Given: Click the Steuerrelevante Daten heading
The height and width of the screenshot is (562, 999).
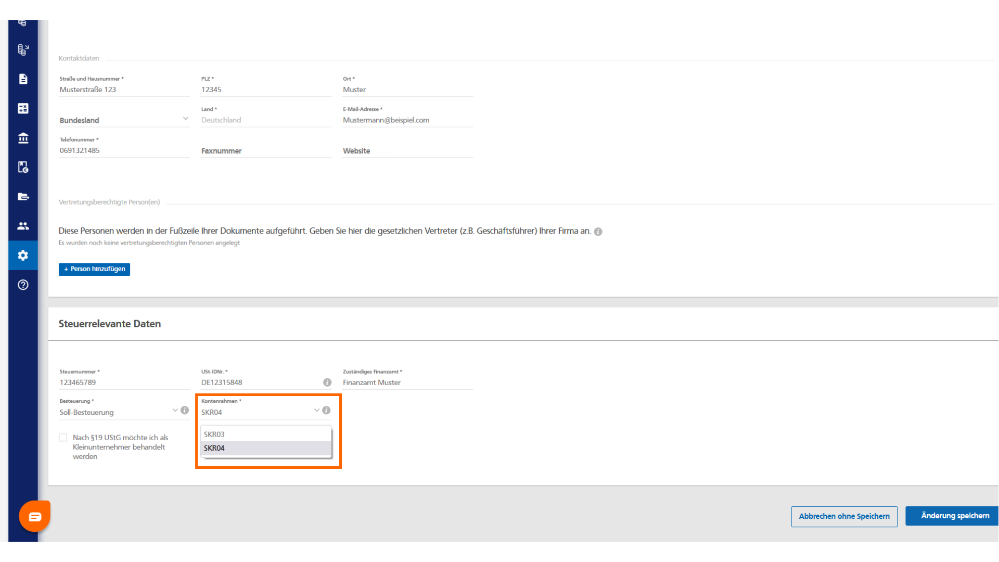Looking at the screenshot, I should [x=110, y=324].
